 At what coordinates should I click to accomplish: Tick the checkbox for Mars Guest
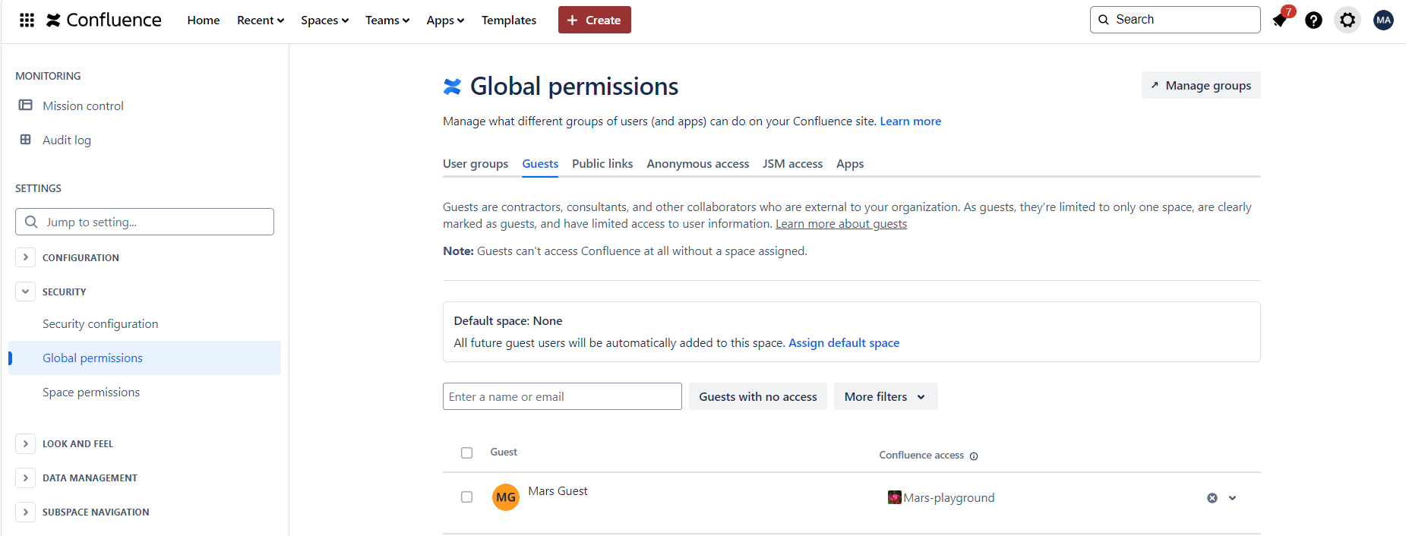point(466,497)
